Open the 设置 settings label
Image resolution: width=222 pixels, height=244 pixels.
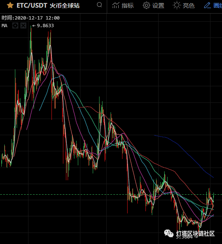coord(158,6)
